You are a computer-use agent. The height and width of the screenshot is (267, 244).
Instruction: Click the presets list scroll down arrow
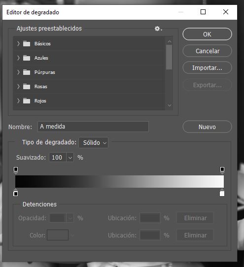pyautogui.click(x=169, y=105)
